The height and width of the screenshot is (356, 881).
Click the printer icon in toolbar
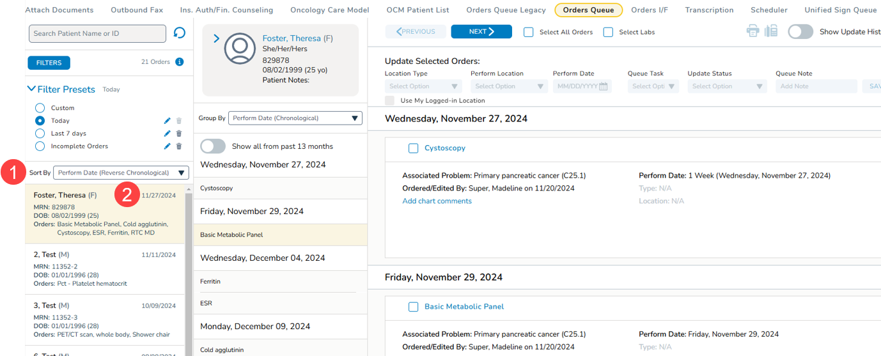pyautogui.click(x=753, y=31)
